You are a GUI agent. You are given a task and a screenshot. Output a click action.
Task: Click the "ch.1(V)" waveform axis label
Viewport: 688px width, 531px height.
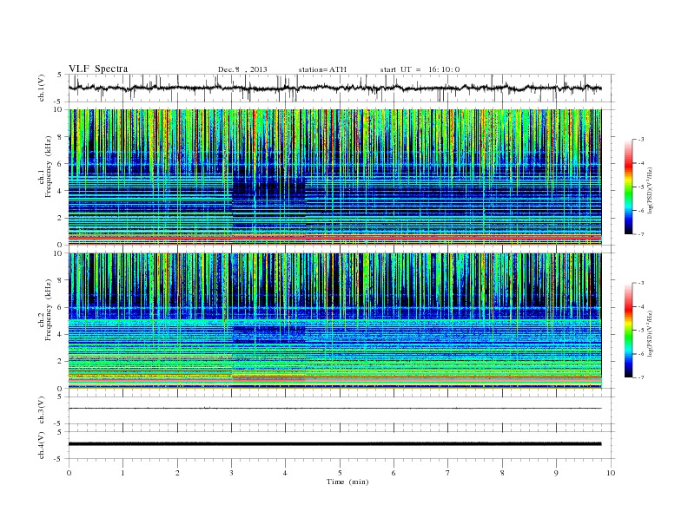pos(41,88)
